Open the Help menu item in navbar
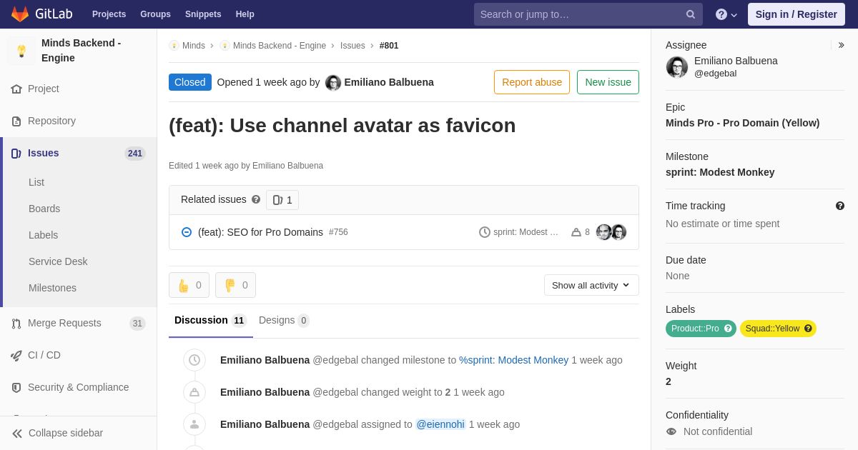Screen dimensions: 858x450 [x=245, y=14]
